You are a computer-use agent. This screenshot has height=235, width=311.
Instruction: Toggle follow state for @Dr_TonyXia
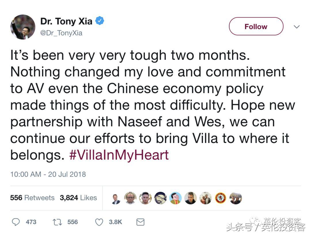pos(256,26)
